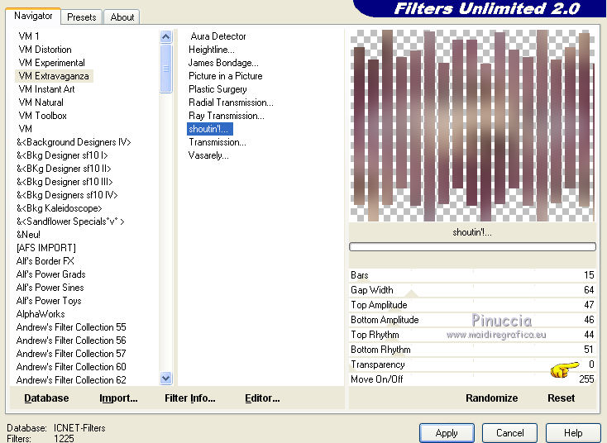The width and height of the screenshot is (607, 443).
Task: Select VM 1 filter category
Action: [29, 36]
